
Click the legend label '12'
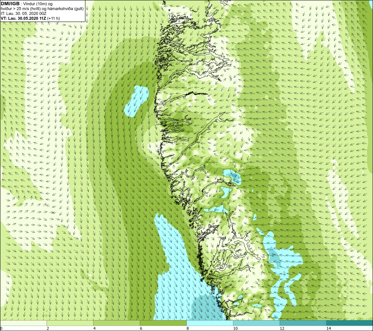click(282, 328)
